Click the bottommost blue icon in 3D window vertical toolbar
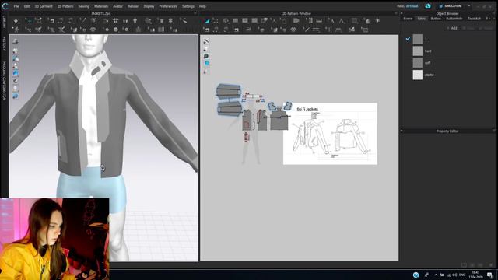The image size is (498, 280). (x=16, y=96)
